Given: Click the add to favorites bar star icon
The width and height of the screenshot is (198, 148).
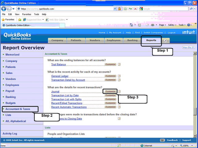Looking at the screenshot, I should coord(19,19).
